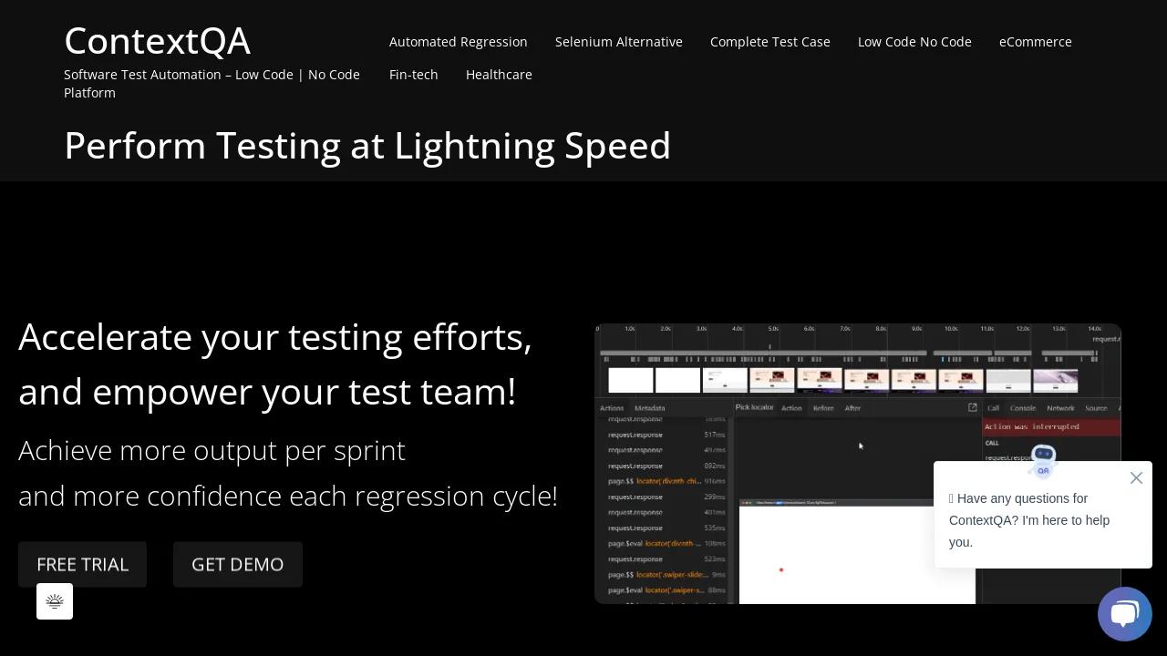Viewport: 1167px width, 656px height.
Task: Click the Accelerate your testing efforts headline
Action: coord(275,364)
